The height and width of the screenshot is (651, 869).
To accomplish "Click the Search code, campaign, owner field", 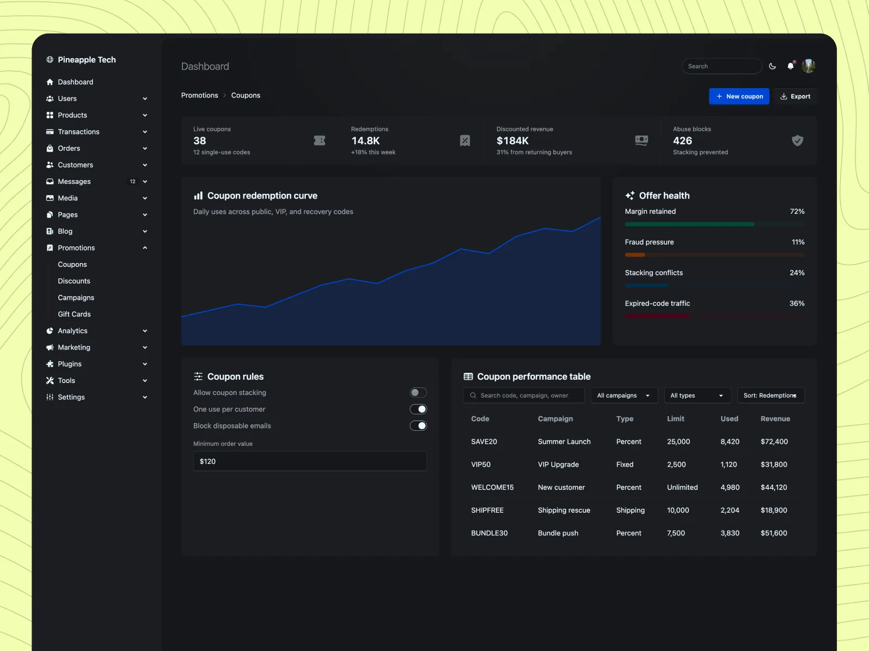I will 524,395.
